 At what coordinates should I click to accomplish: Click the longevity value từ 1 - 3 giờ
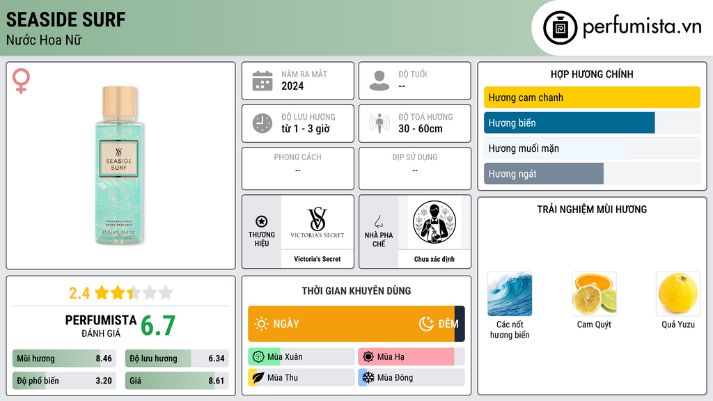coord(306,129)
